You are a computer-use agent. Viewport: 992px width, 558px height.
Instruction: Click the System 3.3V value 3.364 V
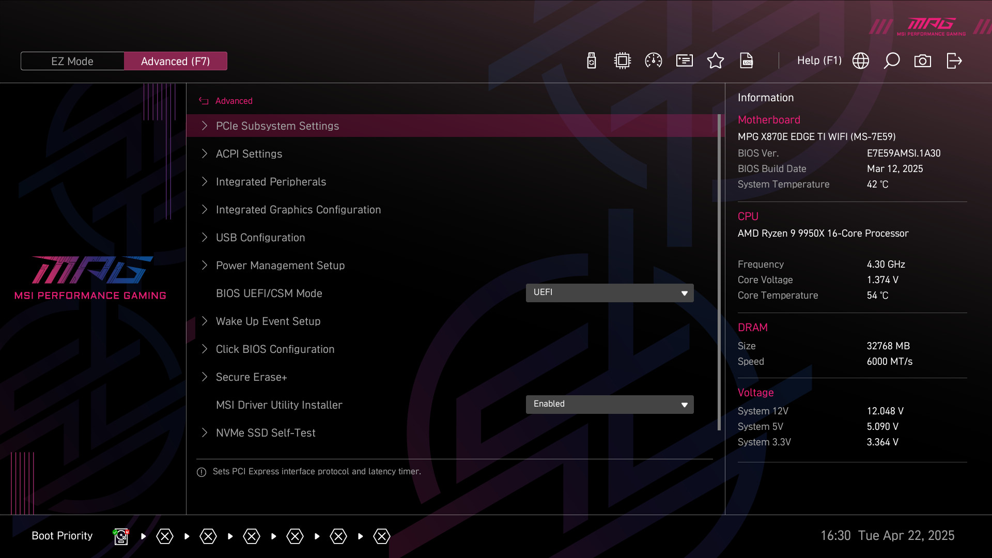click(x=882, y=442)
